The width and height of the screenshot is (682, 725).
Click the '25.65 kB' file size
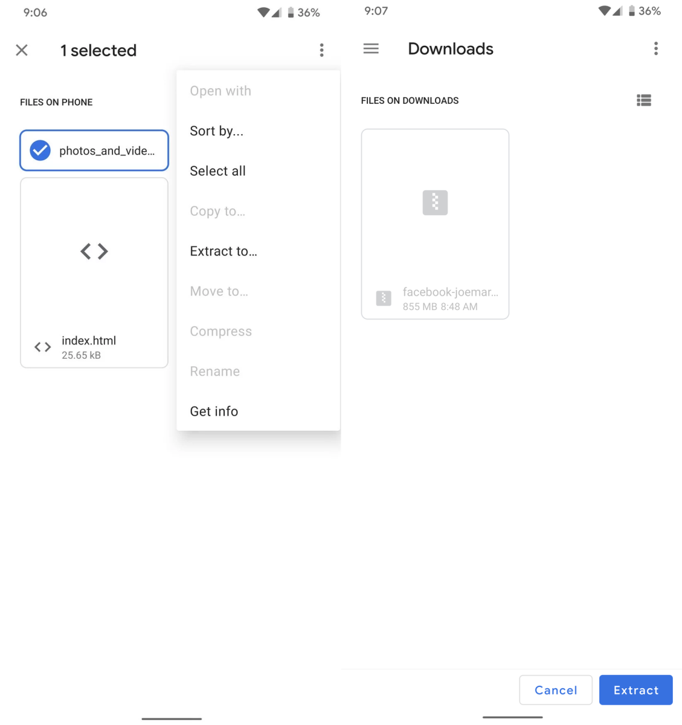[81, 356]
